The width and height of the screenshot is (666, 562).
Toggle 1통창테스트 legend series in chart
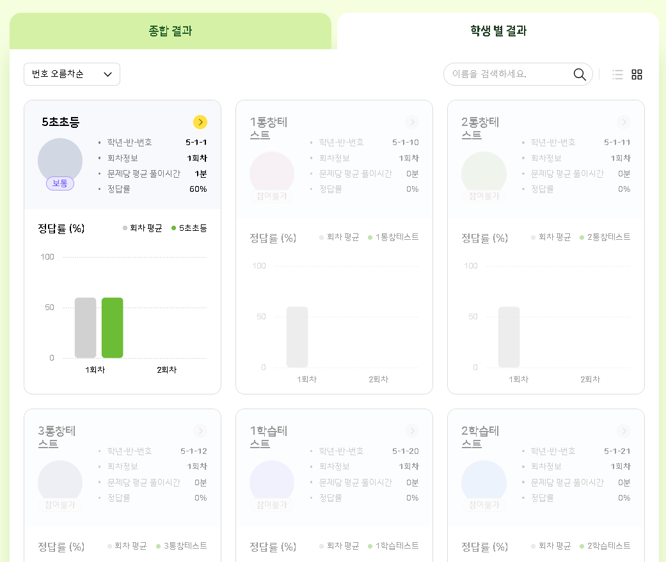click(x=393, y=237)
